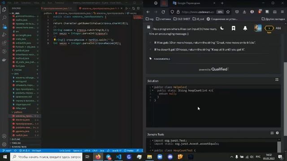287x161 pixels.
Task: Close the active VS Code editor tab
Action: (122, 8)
